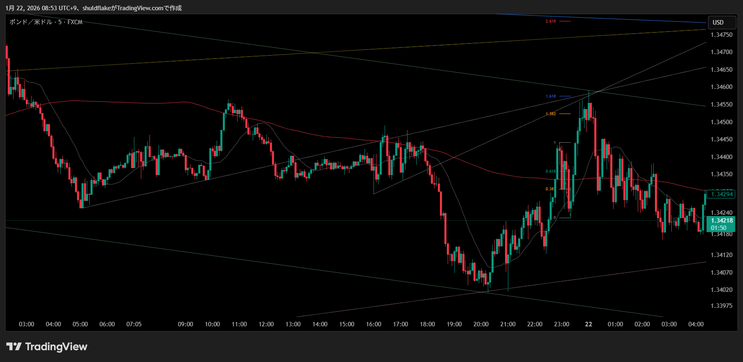Click the 03:00 label at left of time axis
Viewport: 743px width, 362px height.
click(27, 324)
